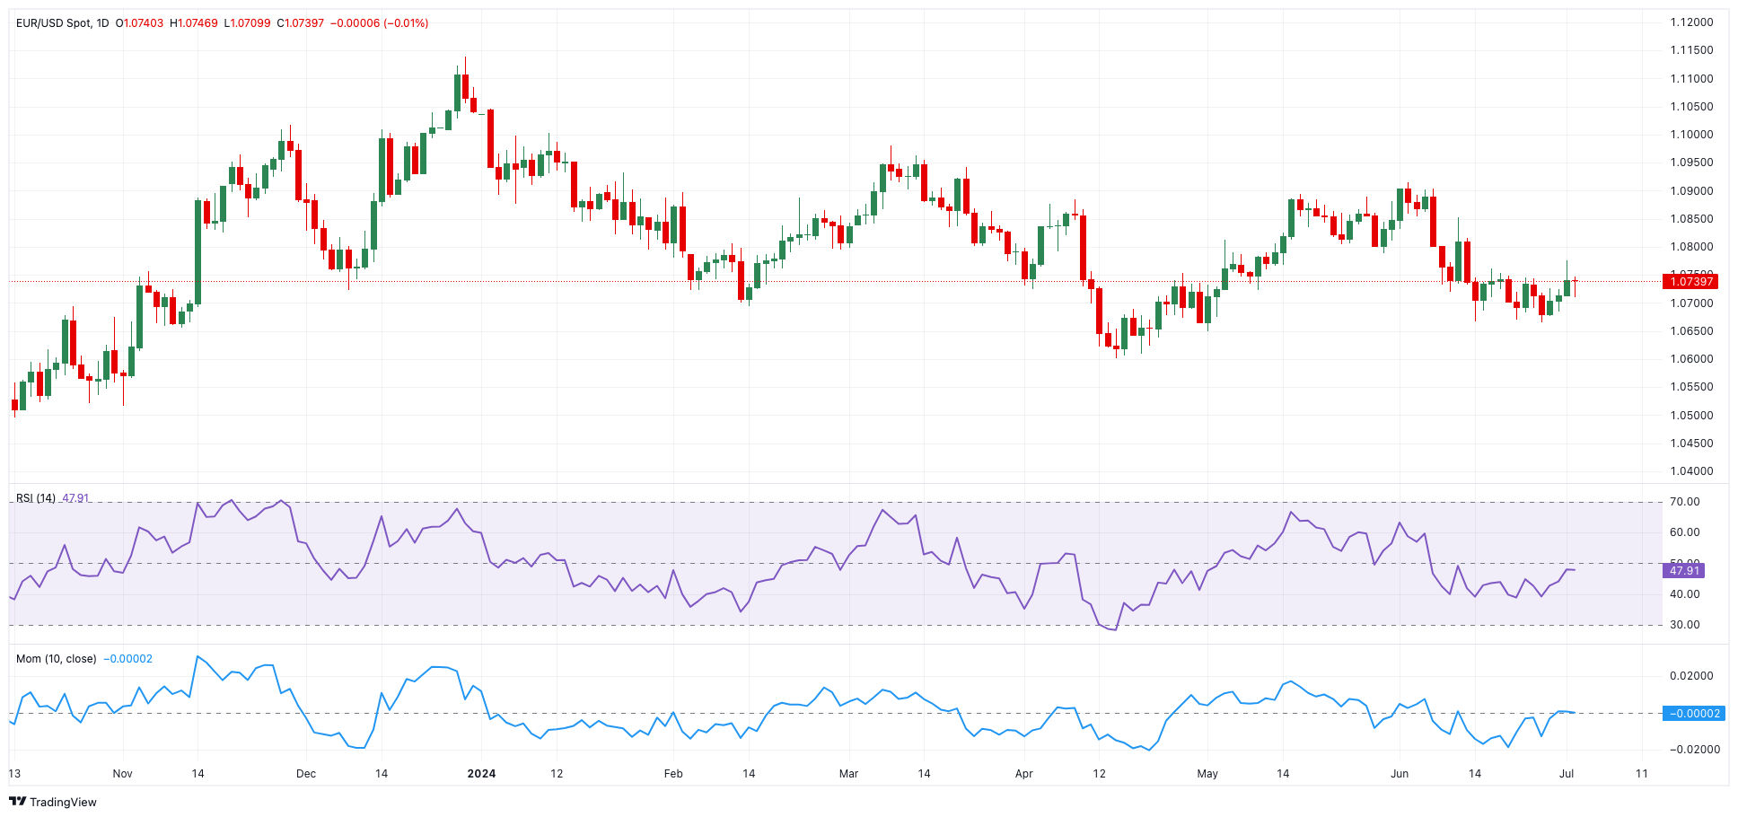This screenshot has height=817, width=1738.
Task: Click the Apr label on the time axis
Action: click(1023, 774)
